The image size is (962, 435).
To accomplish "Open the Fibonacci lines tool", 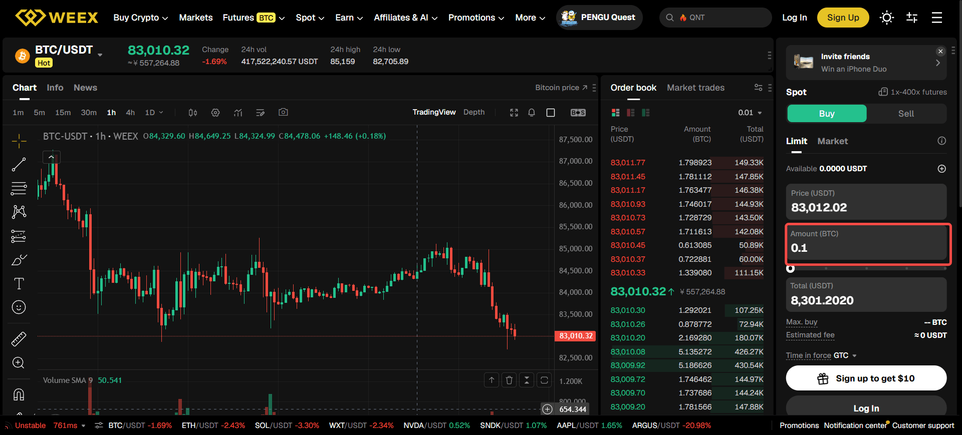I will 19,188.
